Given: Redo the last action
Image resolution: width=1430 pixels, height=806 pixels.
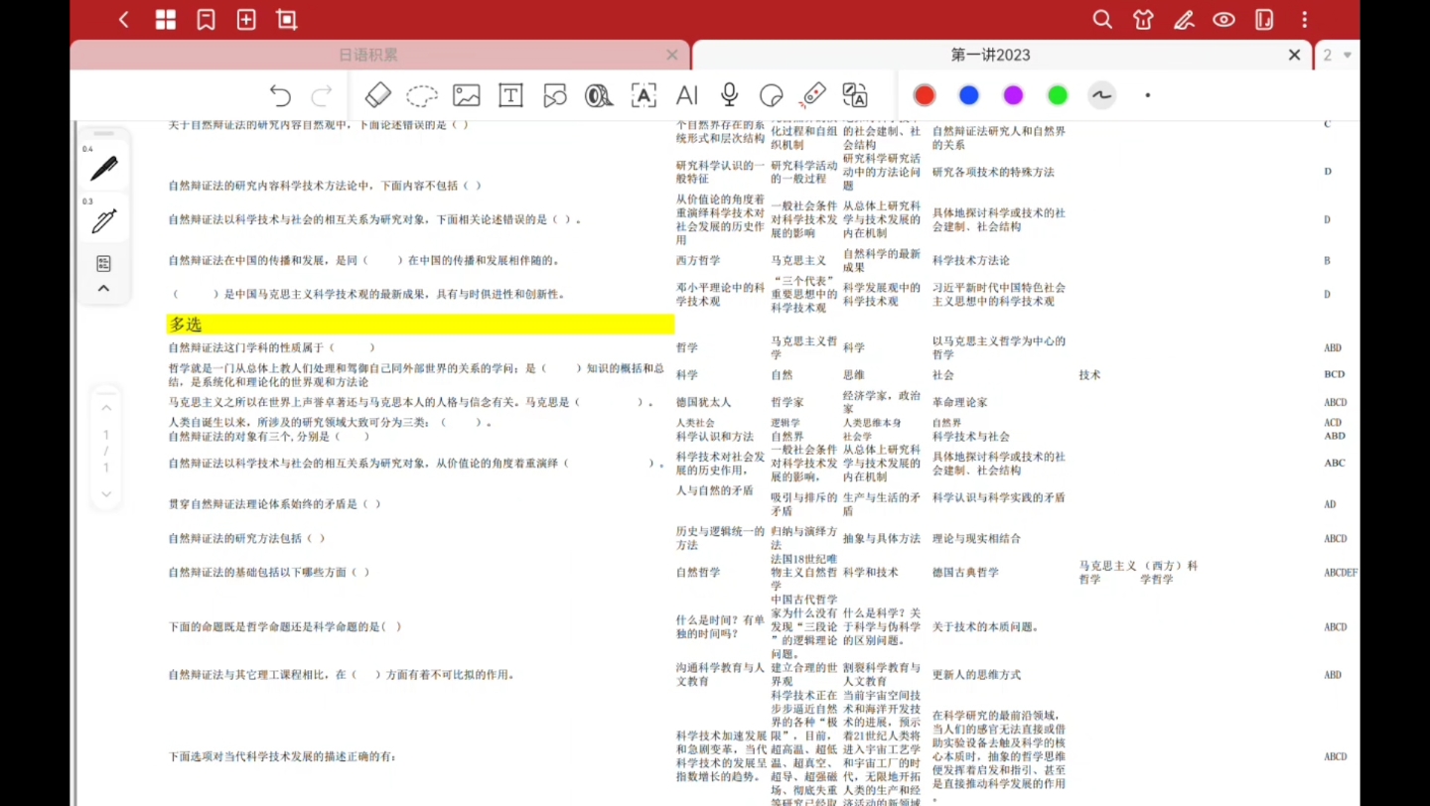Looking at the screenshot, I should point(322,95).
